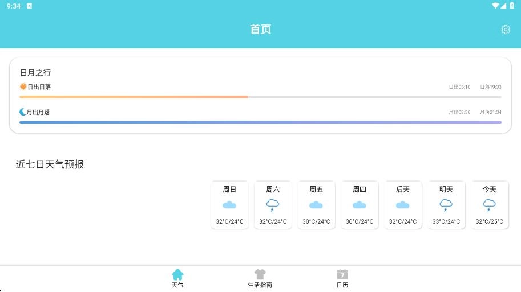Tap the blue moon icon beside 月出月落

pyautogui.click(x=23, y=112)
